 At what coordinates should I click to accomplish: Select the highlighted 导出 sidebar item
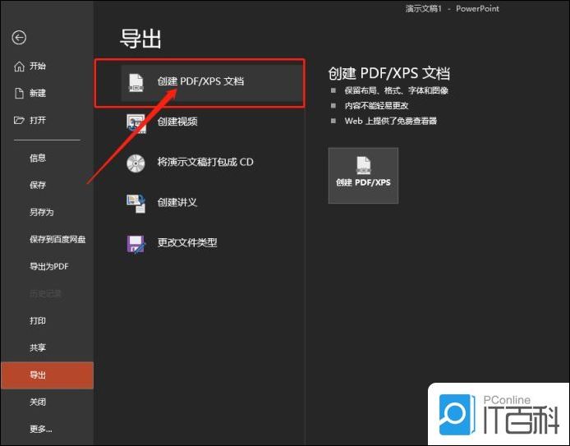48,375
